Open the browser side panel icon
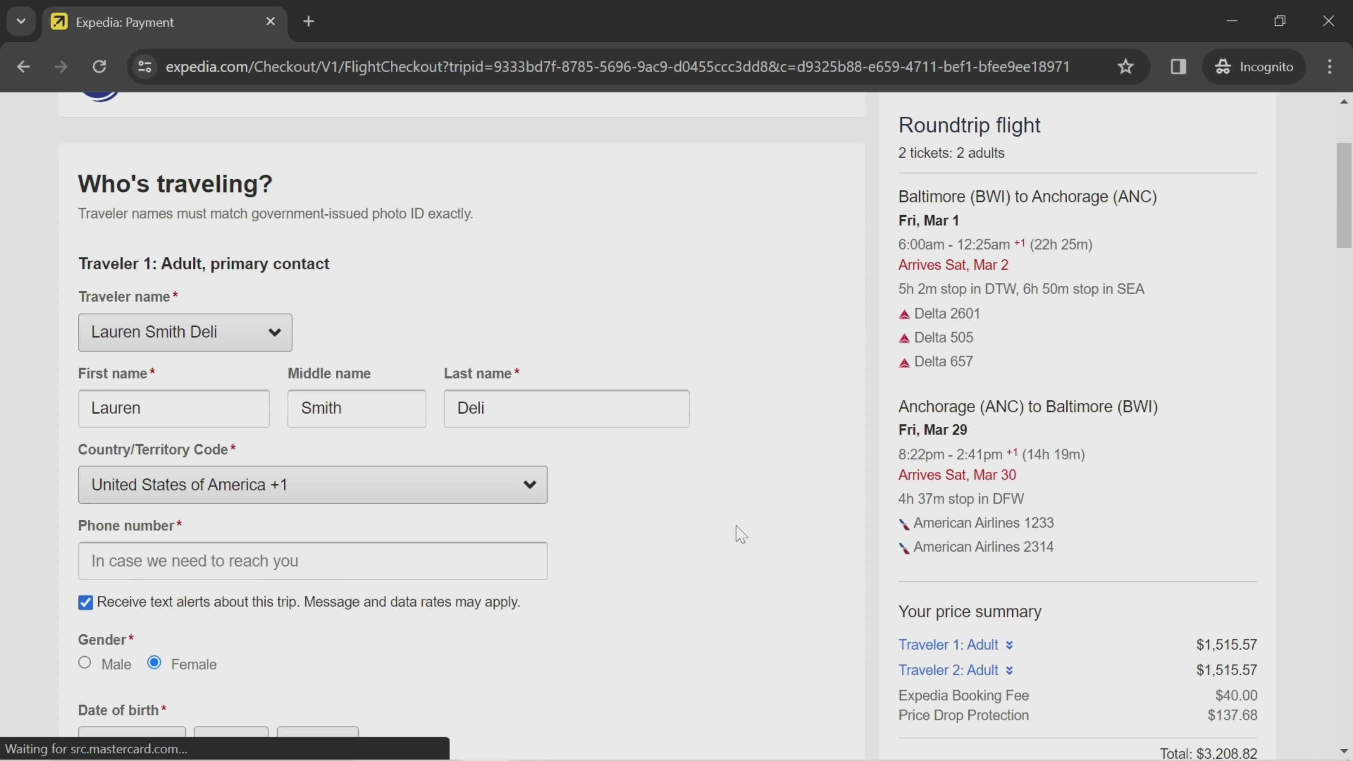The image size is (1353, 761). (x=1178, y=67)
